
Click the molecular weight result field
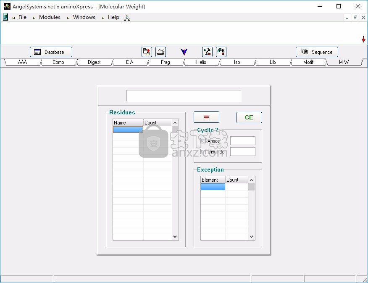coord(184,96)
